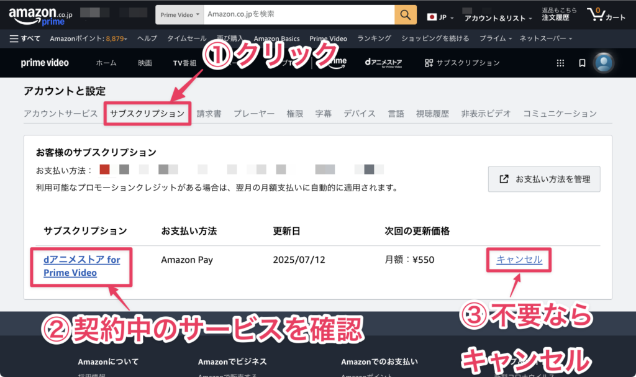Viewport: 636px width, 377px height.
Task: Go to 注文履歴 order history
Action: click(x=555, y=18)
